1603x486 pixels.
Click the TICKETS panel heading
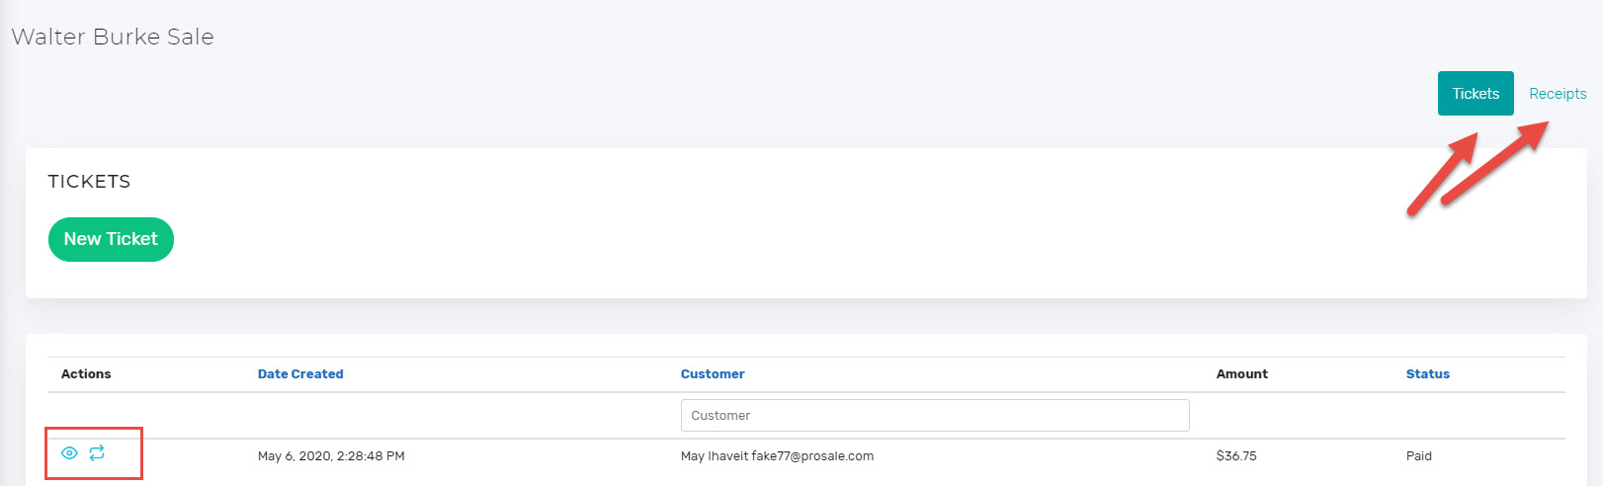(89, 182)
